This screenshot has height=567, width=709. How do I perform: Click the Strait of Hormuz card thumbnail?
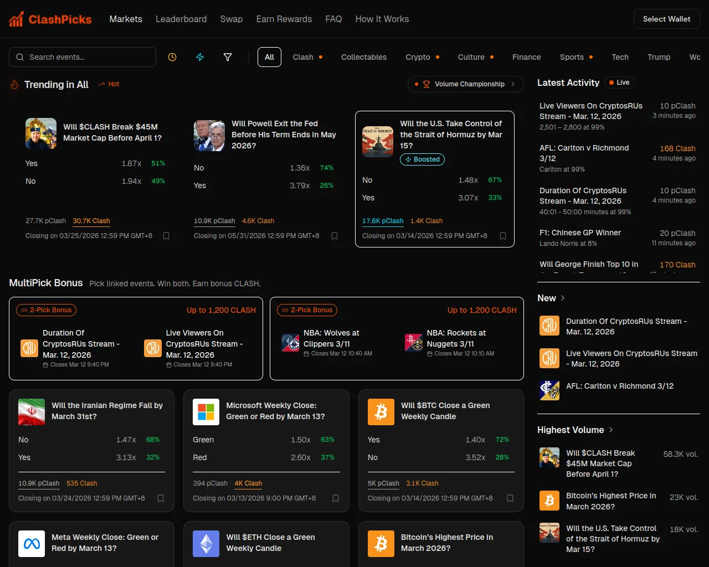pyautogui.click(x=378, y=141)
